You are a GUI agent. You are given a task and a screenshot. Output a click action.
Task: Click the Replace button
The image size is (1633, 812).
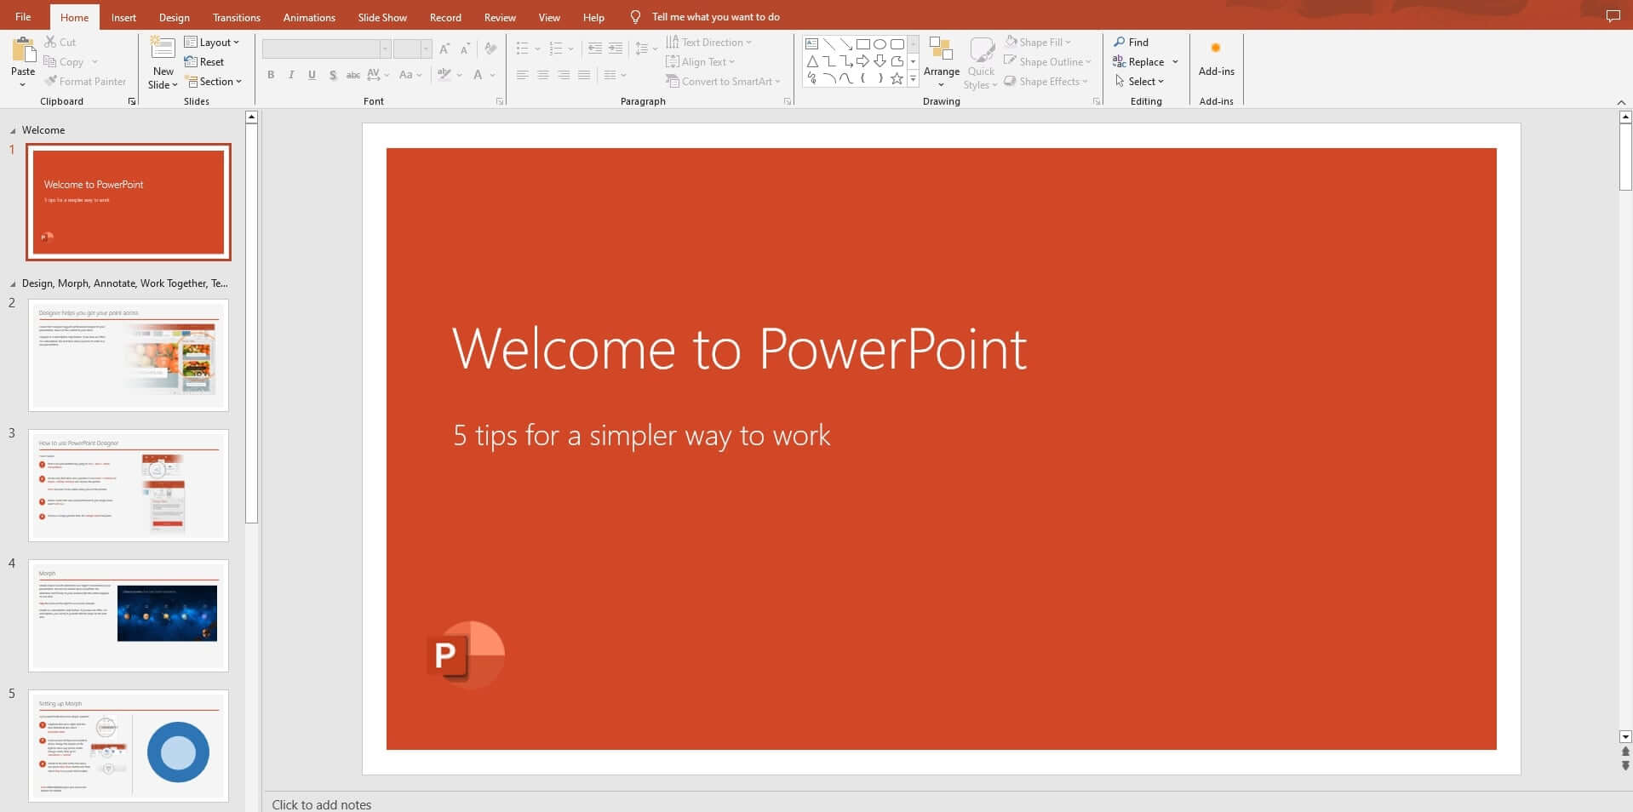point(1138,61)
